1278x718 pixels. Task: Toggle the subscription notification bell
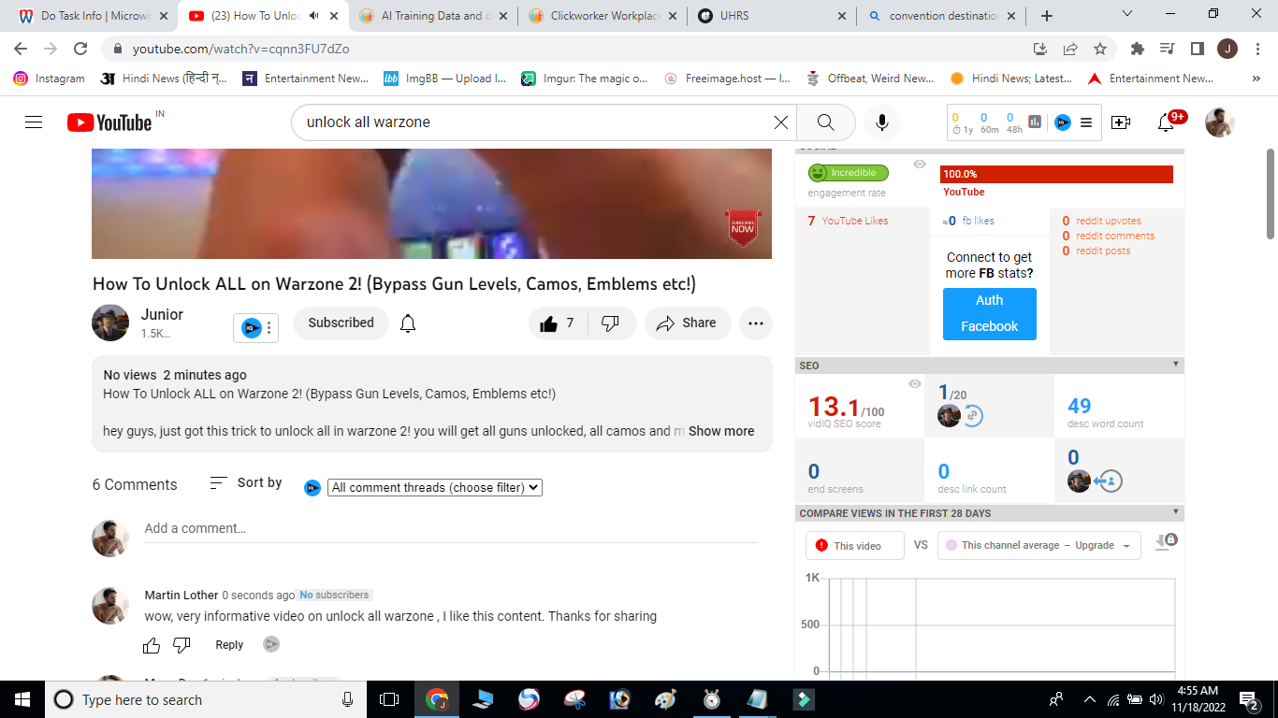(x=408, y=323)
